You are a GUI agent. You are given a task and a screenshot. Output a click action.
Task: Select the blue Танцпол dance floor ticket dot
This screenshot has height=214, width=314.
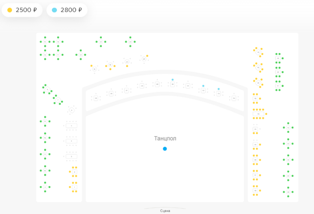click(x=165, y=148)
